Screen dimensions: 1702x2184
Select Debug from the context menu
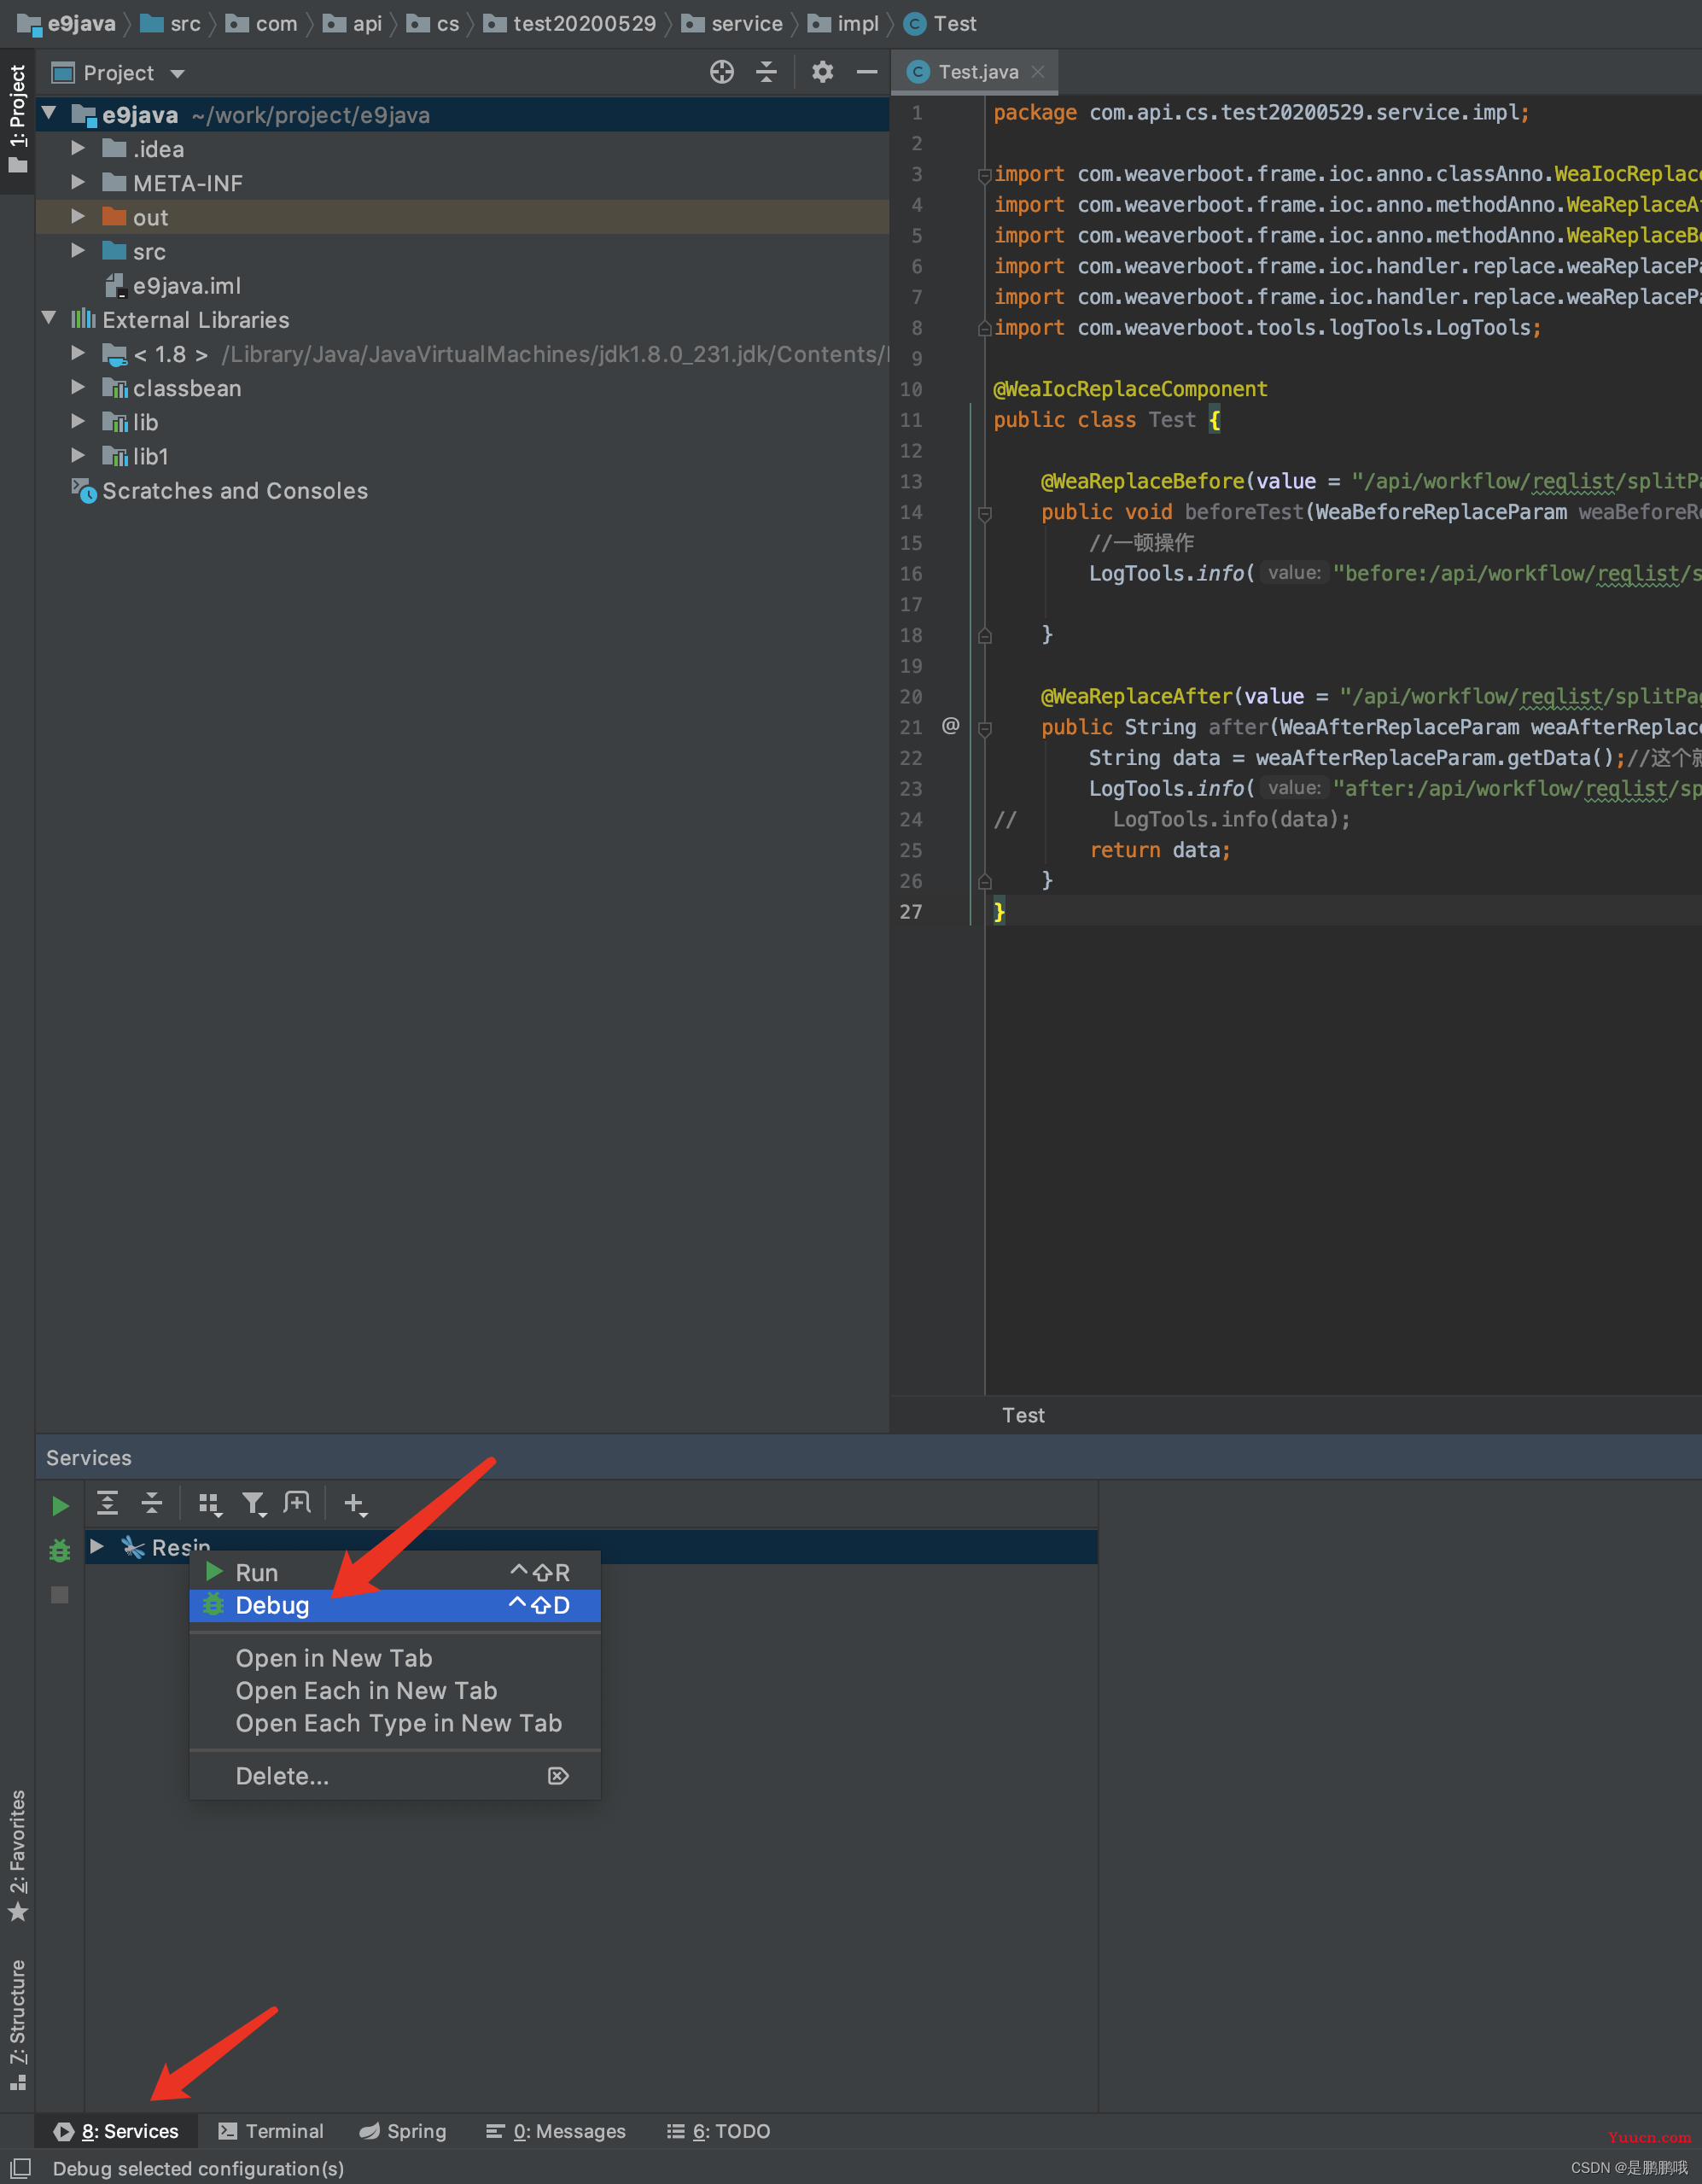click(271, 1606)
